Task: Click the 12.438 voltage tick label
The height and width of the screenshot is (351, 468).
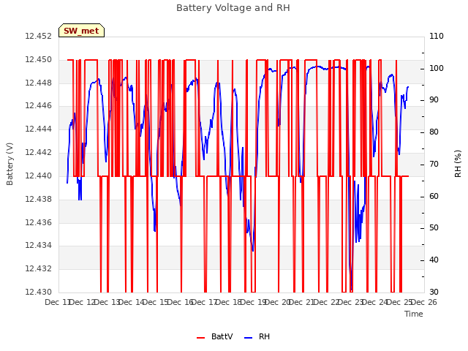Action: click(x=38, y=199)
